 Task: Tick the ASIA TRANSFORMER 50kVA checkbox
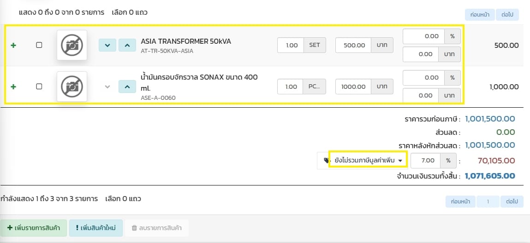(39, 45)
